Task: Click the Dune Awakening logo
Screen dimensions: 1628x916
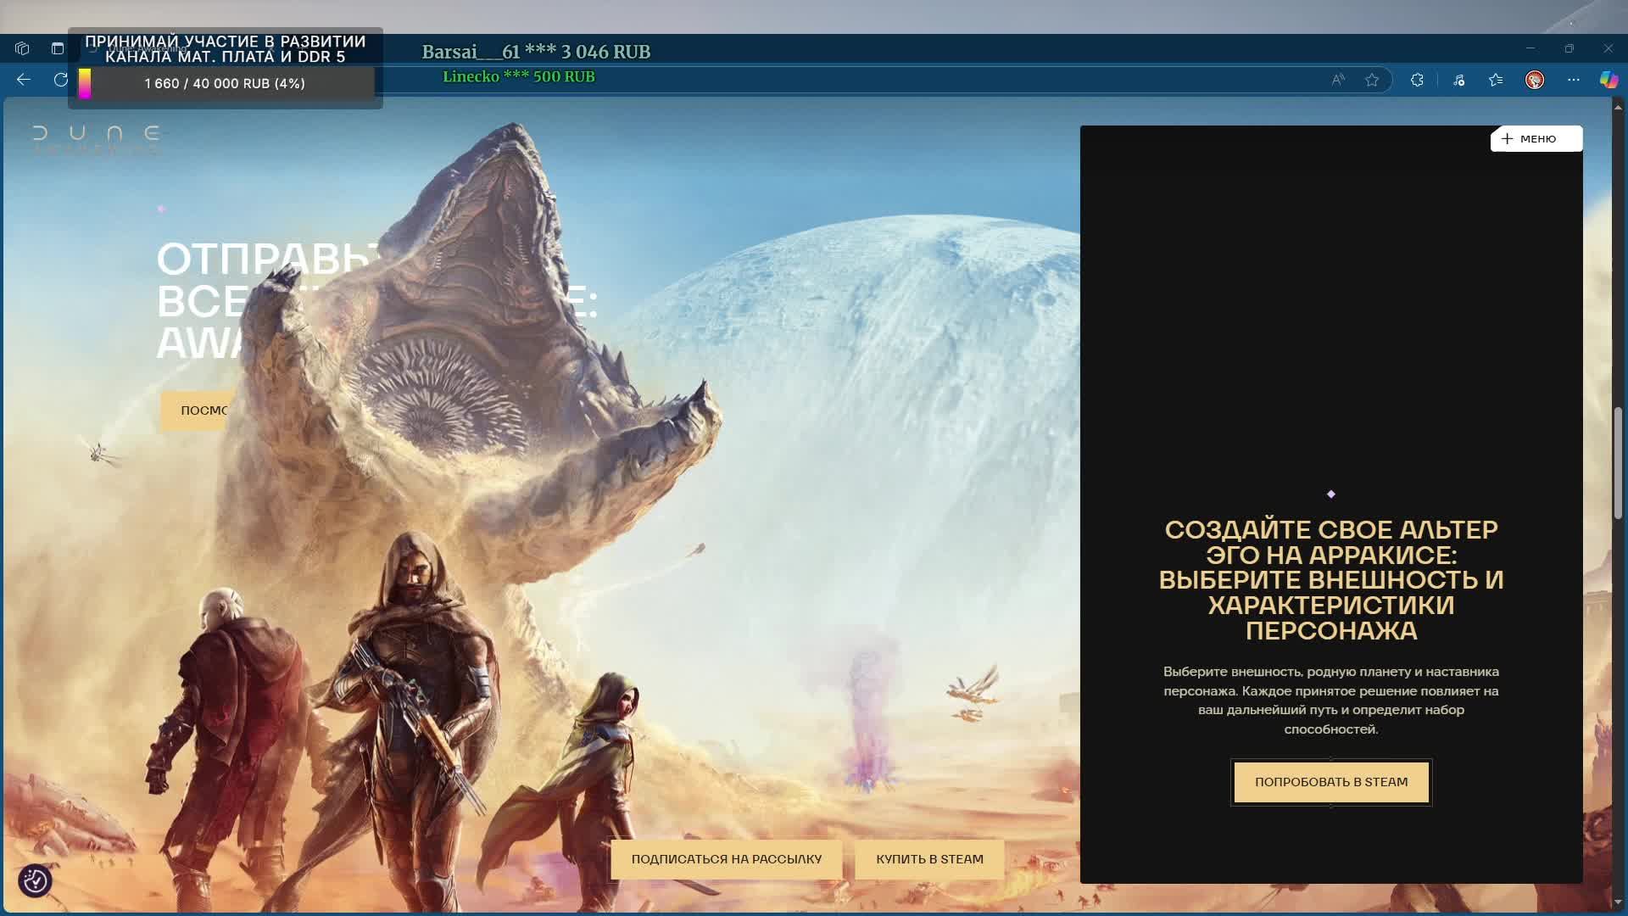Action: coord(96,139)
